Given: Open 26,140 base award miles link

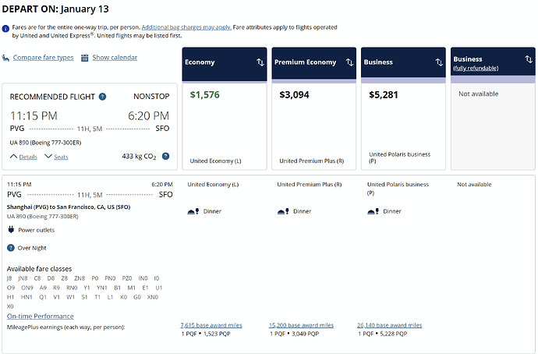Looking at the screenshot, I should 390,325.
